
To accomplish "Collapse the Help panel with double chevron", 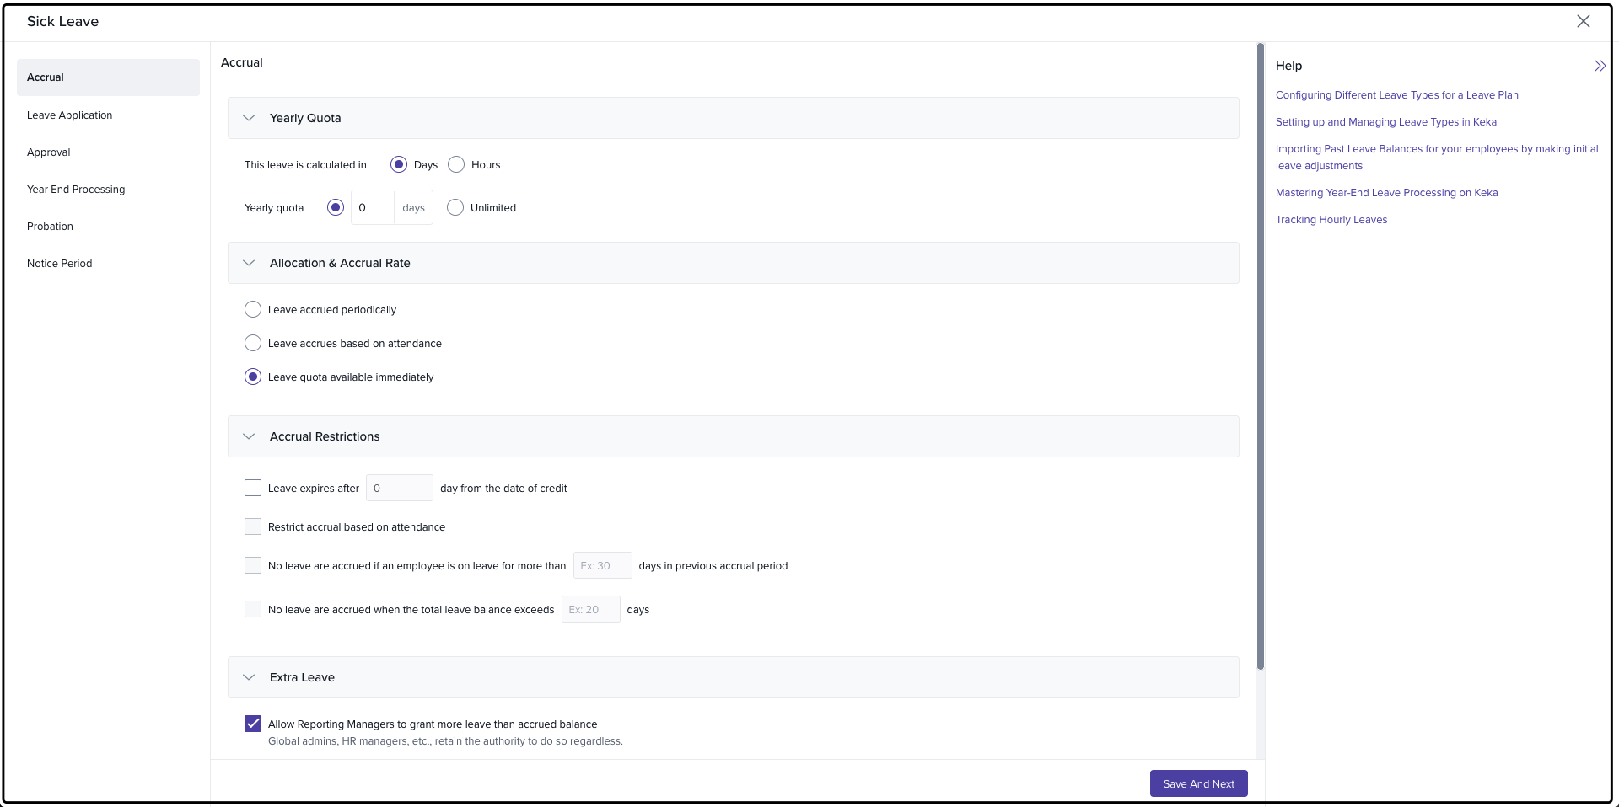I will coord(1600,66).
